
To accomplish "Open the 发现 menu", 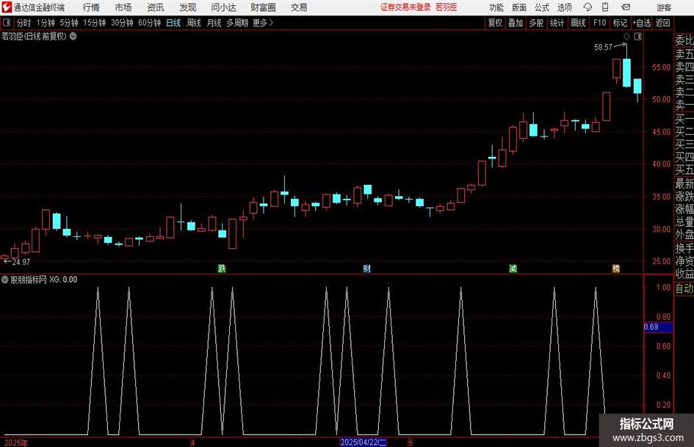I will click(x=188, y=7).
